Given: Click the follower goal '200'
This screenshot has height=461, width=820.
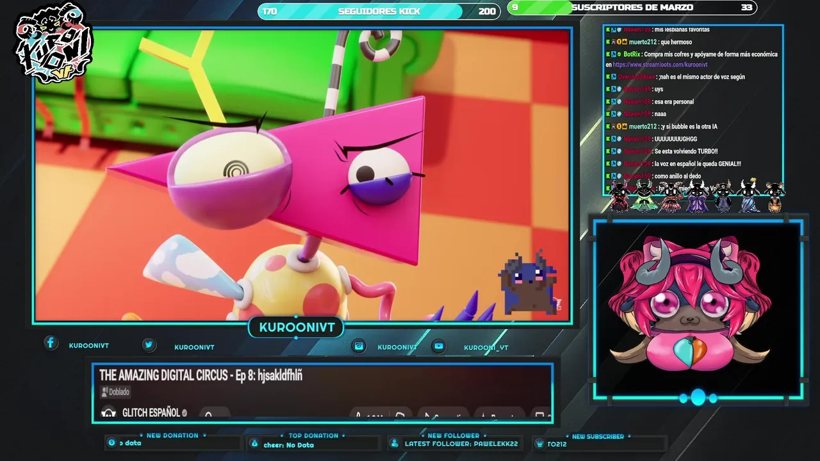Looking at the screenshot, I should tap(487, 12).
